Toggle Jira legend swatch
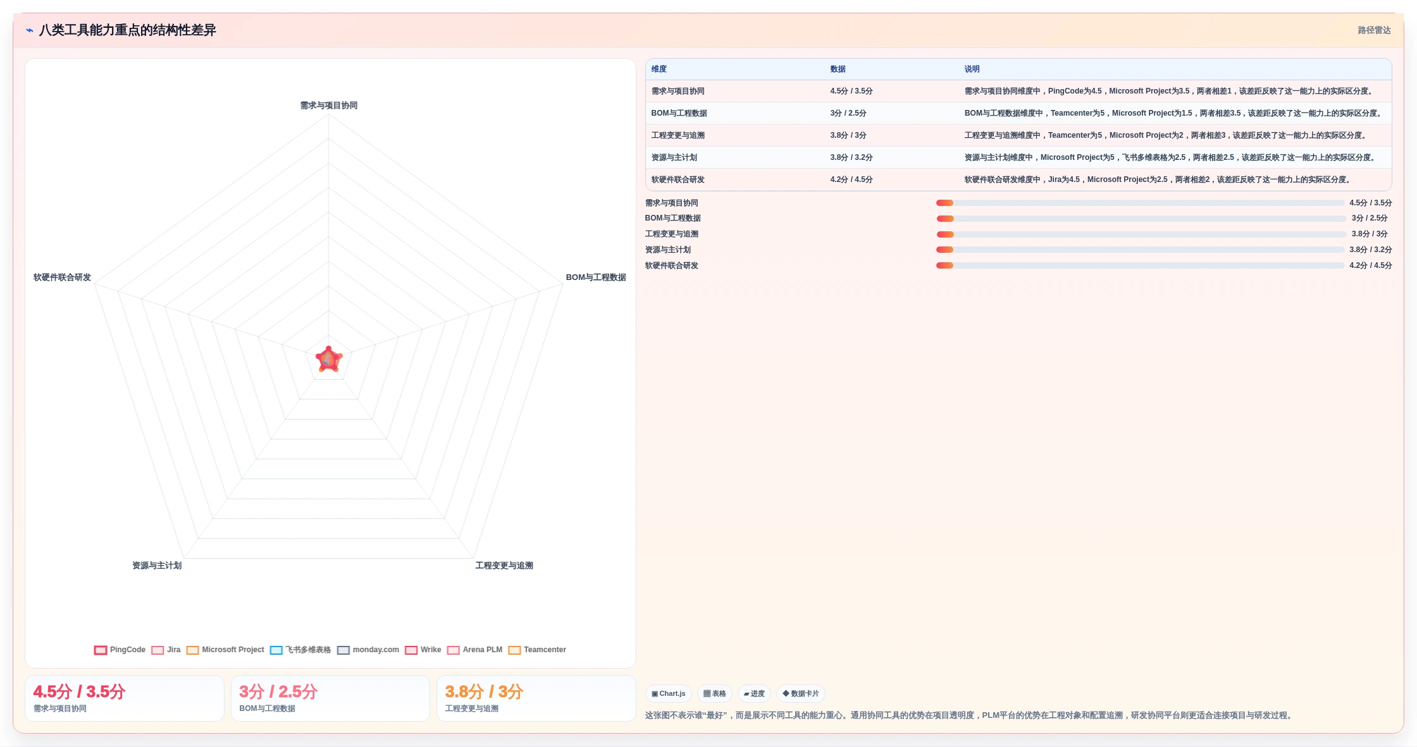 point(158,650)
